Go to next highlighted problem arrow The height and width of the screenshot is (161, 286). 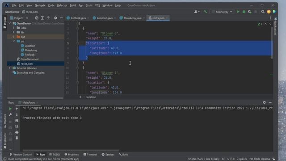click(270, 24)
